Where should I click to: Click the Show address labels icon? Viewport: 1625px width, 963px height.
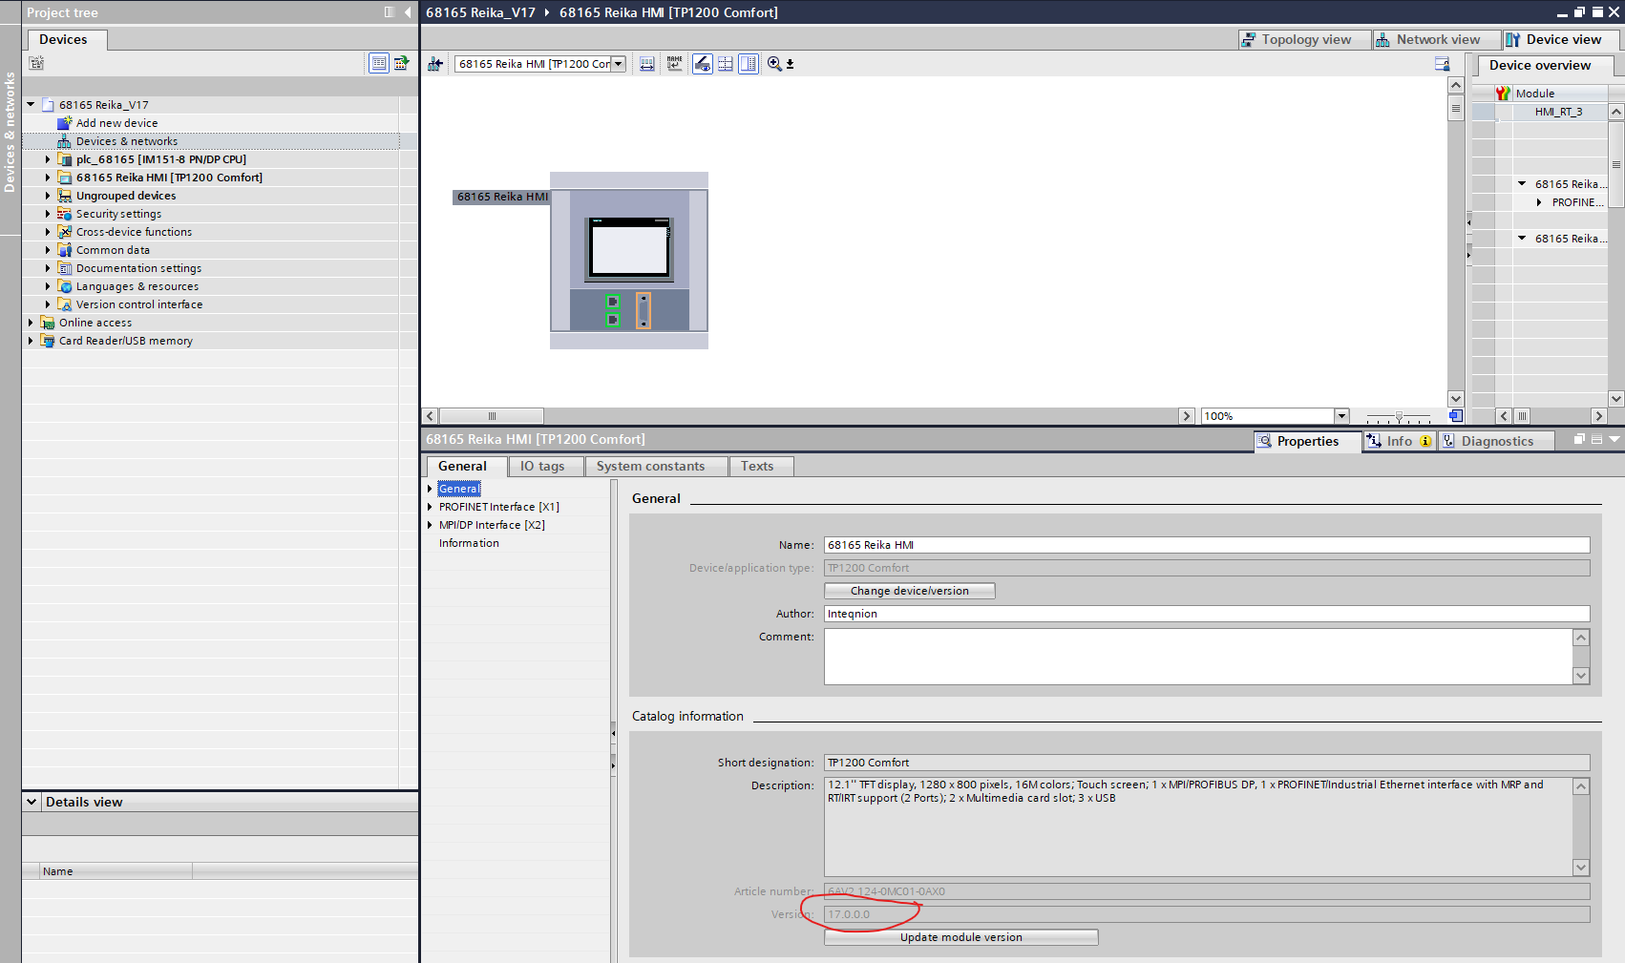pos(647,64)
